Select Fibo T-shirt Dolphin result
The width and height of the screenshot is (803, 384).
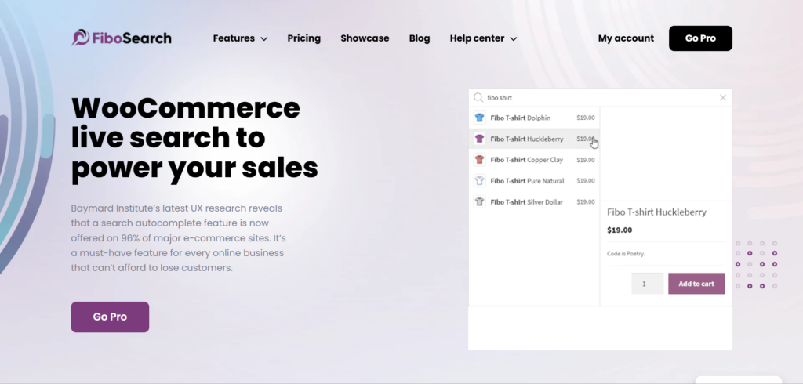pyautogui.click(x=534, y=118)
